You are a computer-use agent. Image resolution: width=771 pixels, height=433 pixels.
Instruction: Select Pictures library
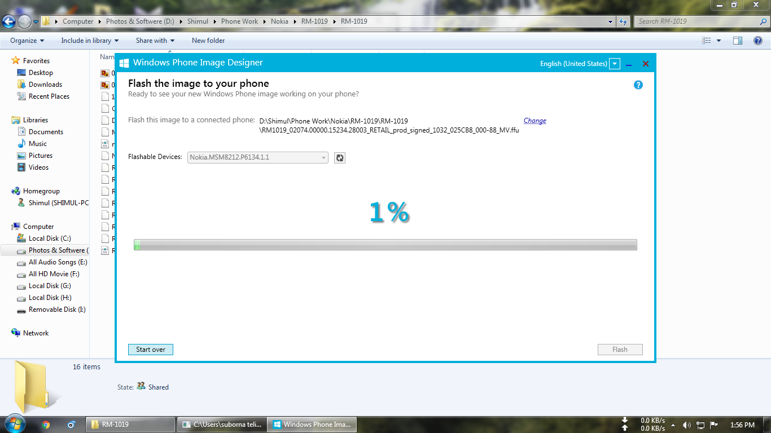coord(41,156)
